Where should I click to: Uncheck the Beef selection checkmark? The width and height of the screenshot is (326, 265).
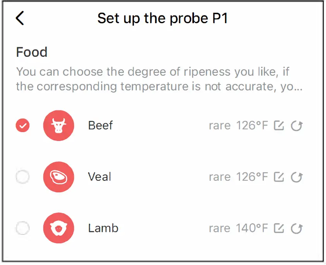tap(22, 125)
